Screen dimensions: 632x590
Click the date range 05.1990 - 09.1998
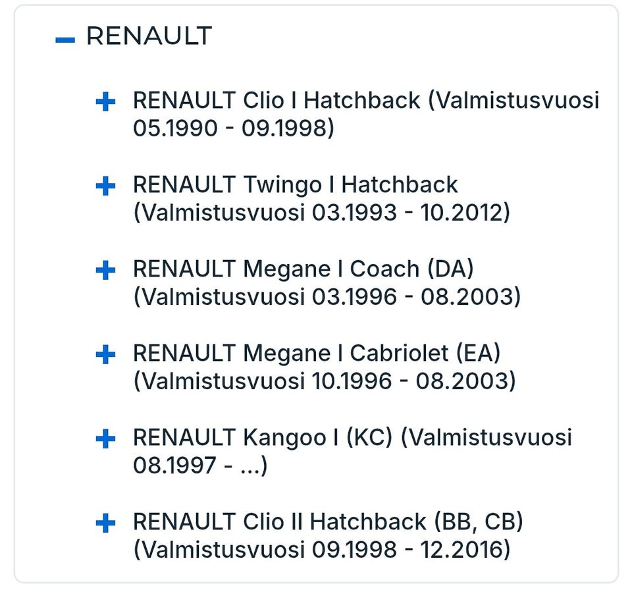pyautogui.click(x=234, y=128)
